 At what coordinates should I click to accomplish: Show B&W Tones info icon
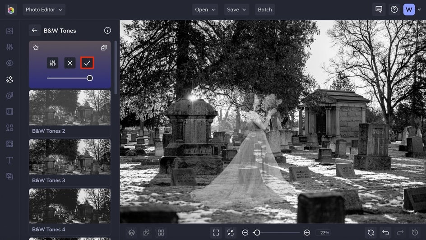point(107,30)
